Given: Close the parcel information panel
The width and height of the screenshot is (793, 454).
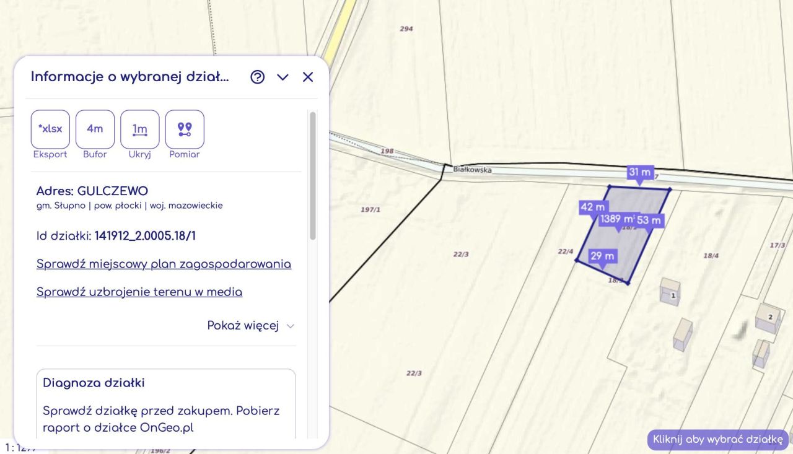Looking at the screenshot, I should [308, 77].
